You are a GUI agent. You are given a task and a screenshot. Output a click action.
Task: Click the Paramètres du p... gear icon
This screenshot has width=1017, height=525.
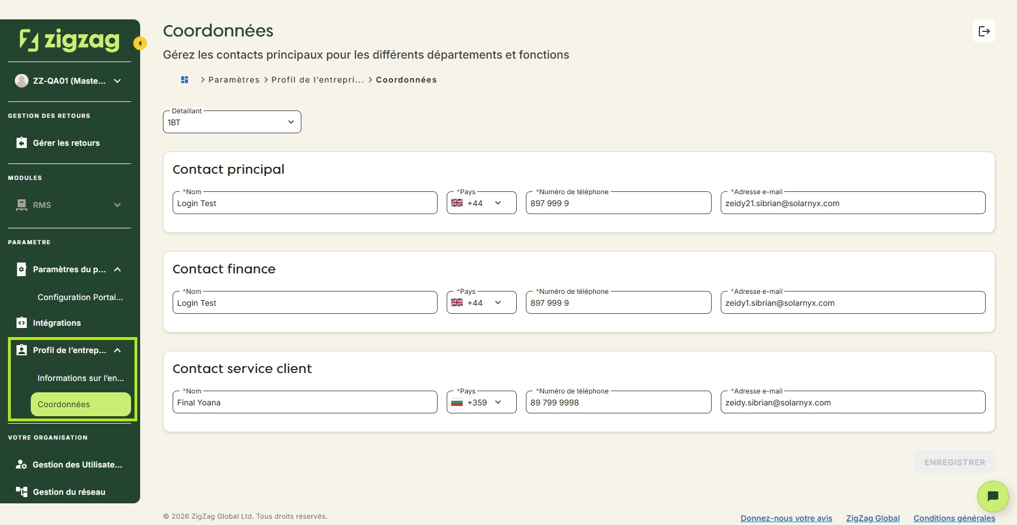click(x=22, y=269)
